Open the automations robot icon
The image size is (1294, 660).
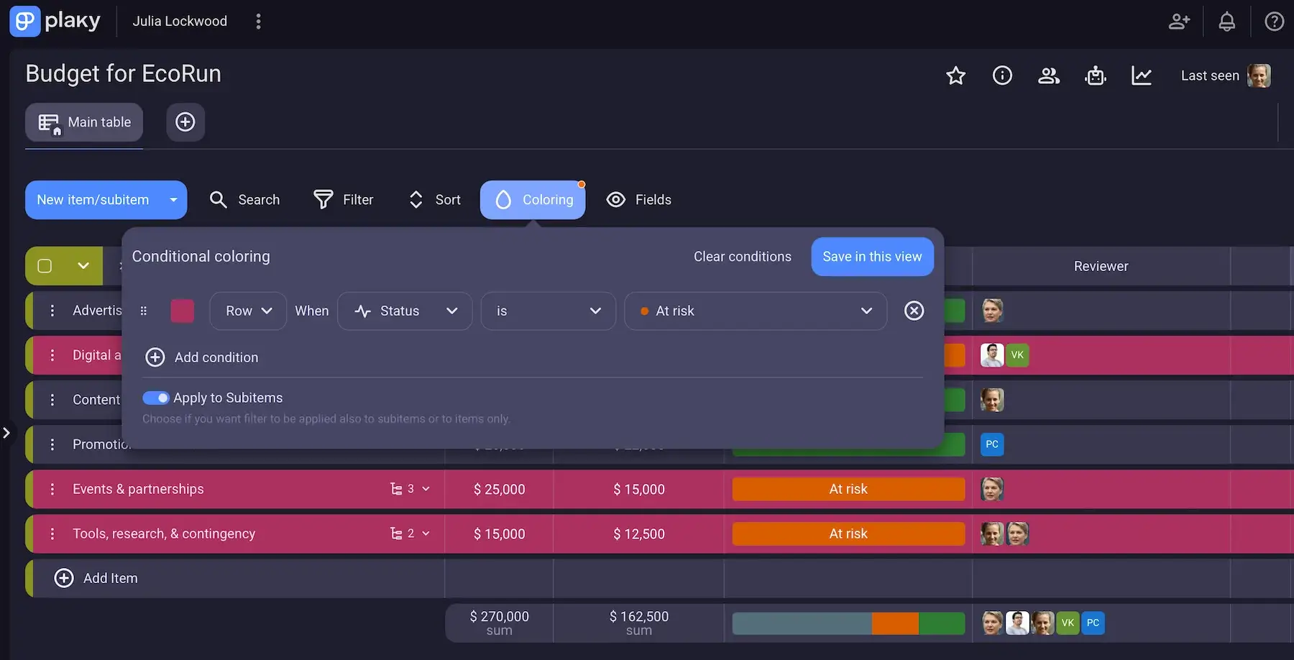pyautogui.click(x=1096, y=75)
